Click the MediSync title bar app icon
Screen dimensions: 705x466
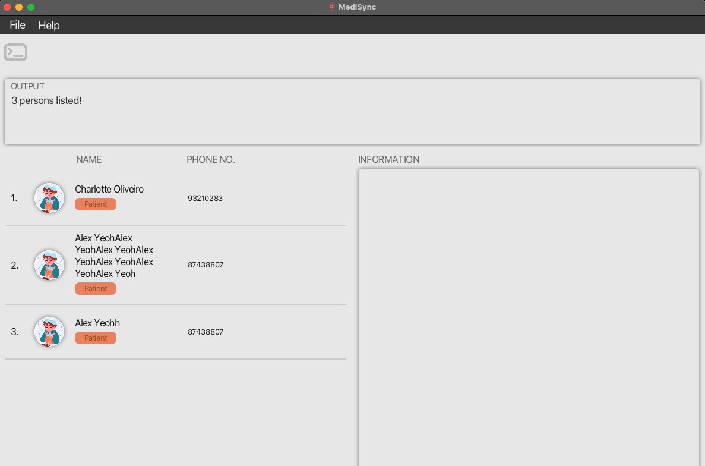[331, 7]
